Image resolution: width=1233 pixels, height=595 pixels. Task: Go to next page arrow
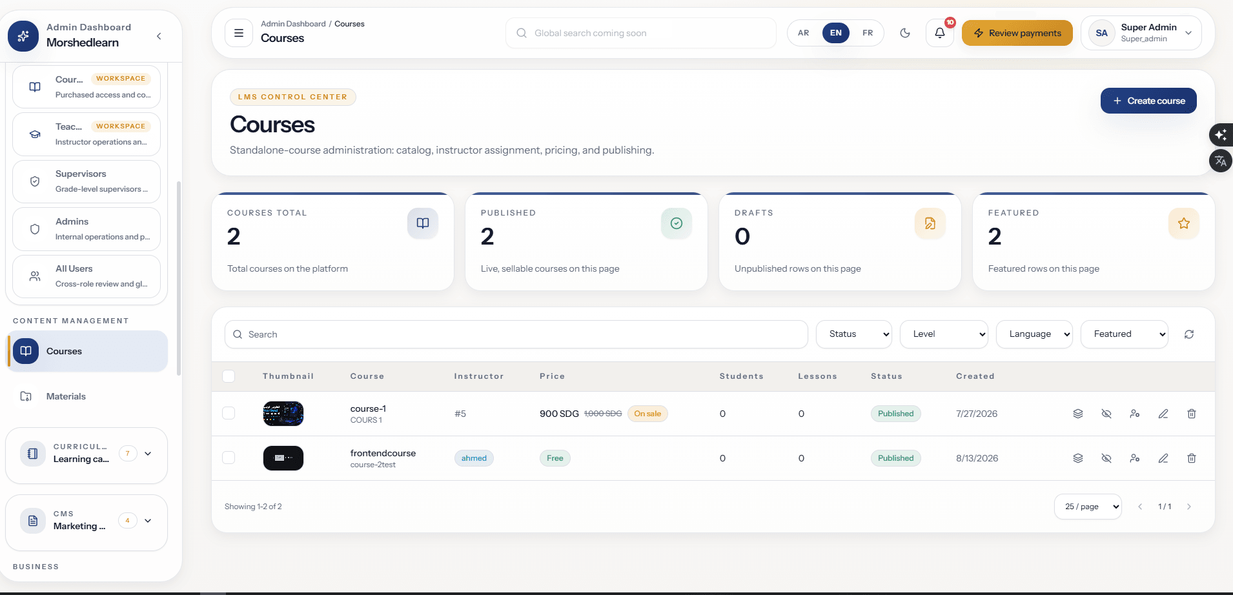pyautogui.click(x=1189, y=507)
